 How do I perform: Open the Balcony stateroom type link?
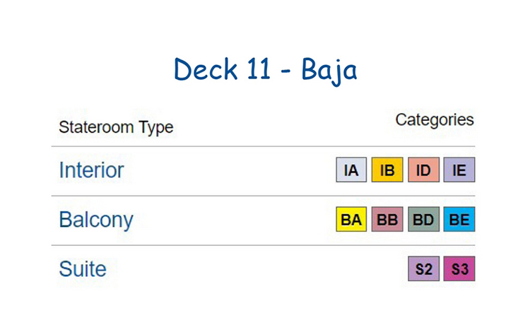[96, 220]
